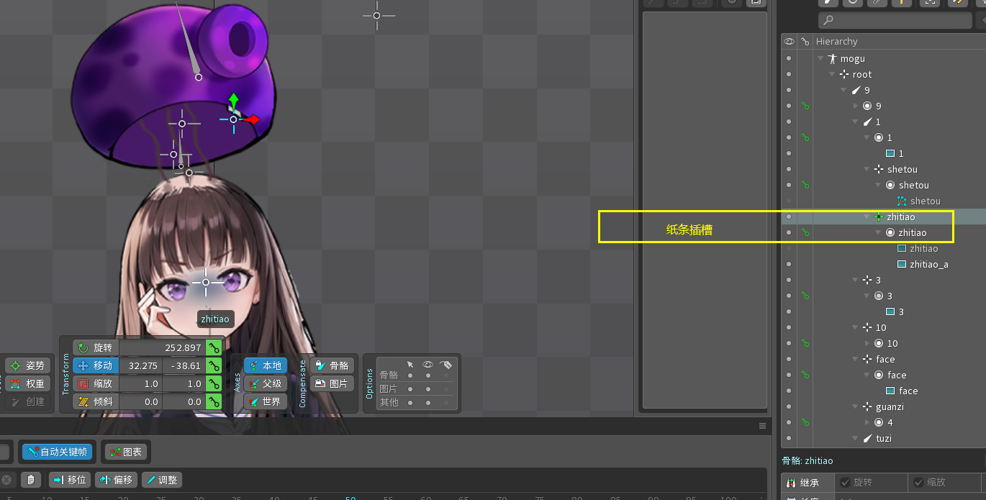Click the clipboard paste icon in timeline toolbar
Image resolution: width=986 pixels, height=500 pixels.
[30, 480]
